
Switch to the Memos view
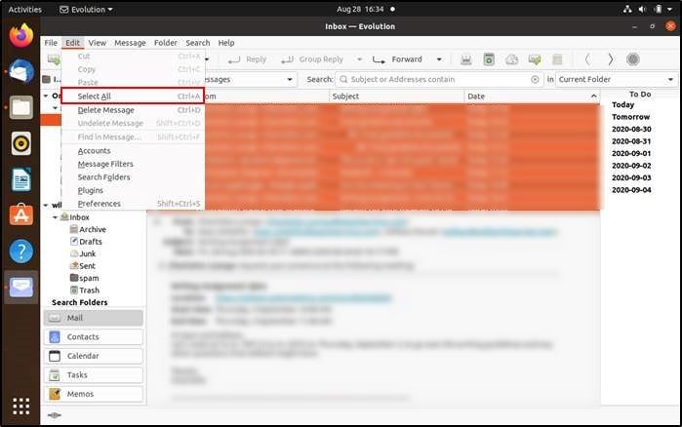[93, 394]
